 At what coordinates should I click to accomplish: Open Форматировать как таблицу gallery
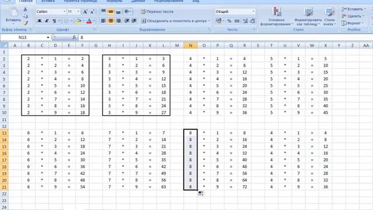(308, 16)
